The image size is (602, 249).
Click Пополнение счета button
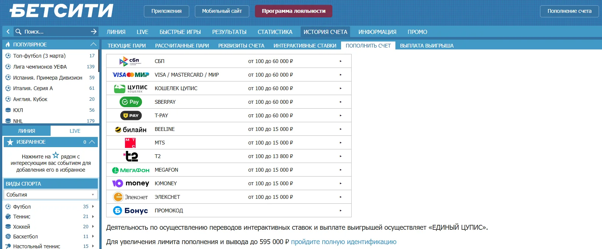click(570, 11)
